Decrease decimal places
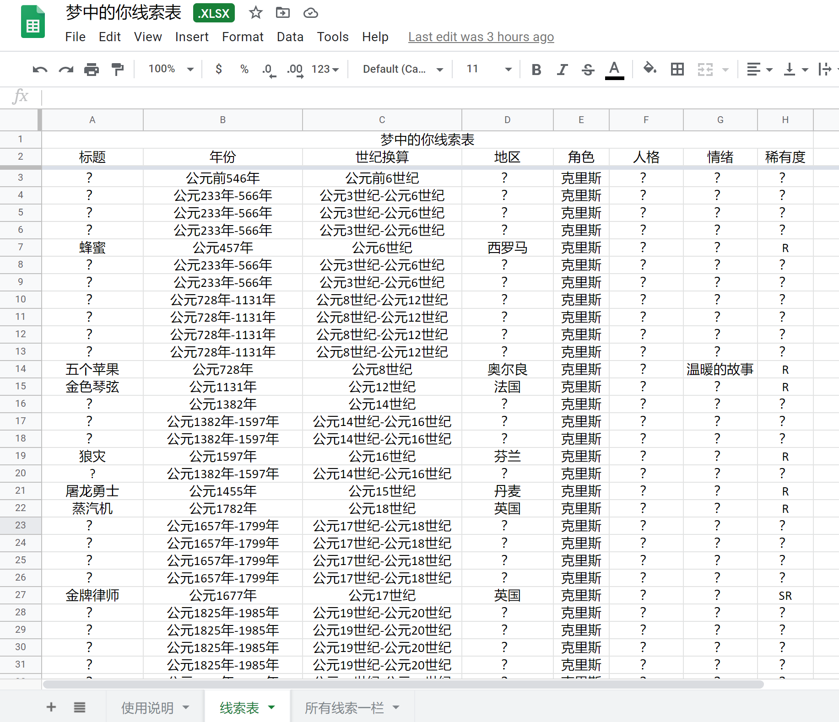The image size is (839, 722). (x=269, y=70)
